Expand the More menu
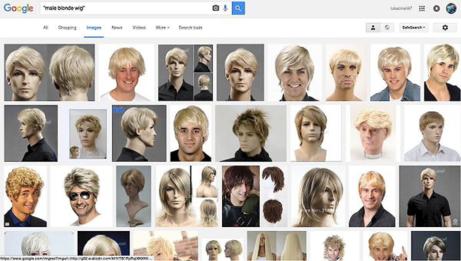This screenshot has width=461, height=261. pyautogui.click(x=162, y=28)
